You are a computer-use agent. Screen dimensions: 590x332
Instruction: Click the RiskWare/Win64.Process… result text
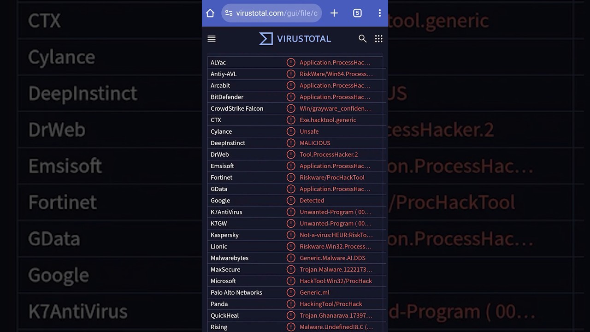(336, 74)
